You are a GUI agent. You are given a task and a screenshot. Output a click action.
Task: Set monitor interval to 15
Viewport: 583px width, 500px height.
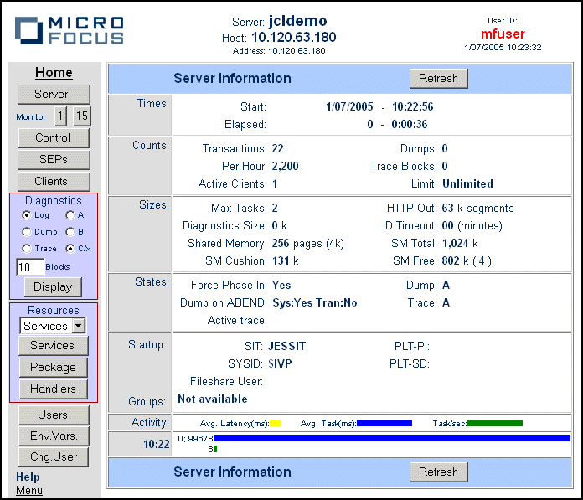click(82, 116)
